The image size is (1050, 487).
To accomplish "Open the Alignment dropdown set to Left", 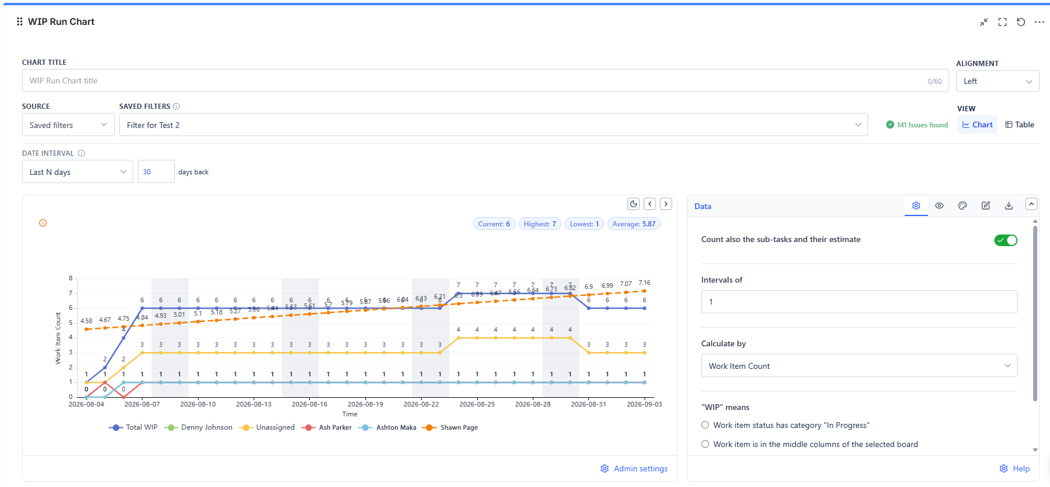I will click(x=997, y=81).
